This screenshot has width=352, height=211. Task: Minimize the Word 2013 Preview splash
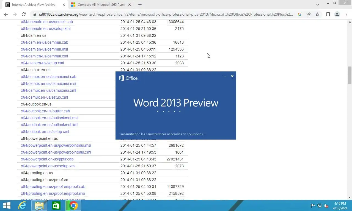225,76
